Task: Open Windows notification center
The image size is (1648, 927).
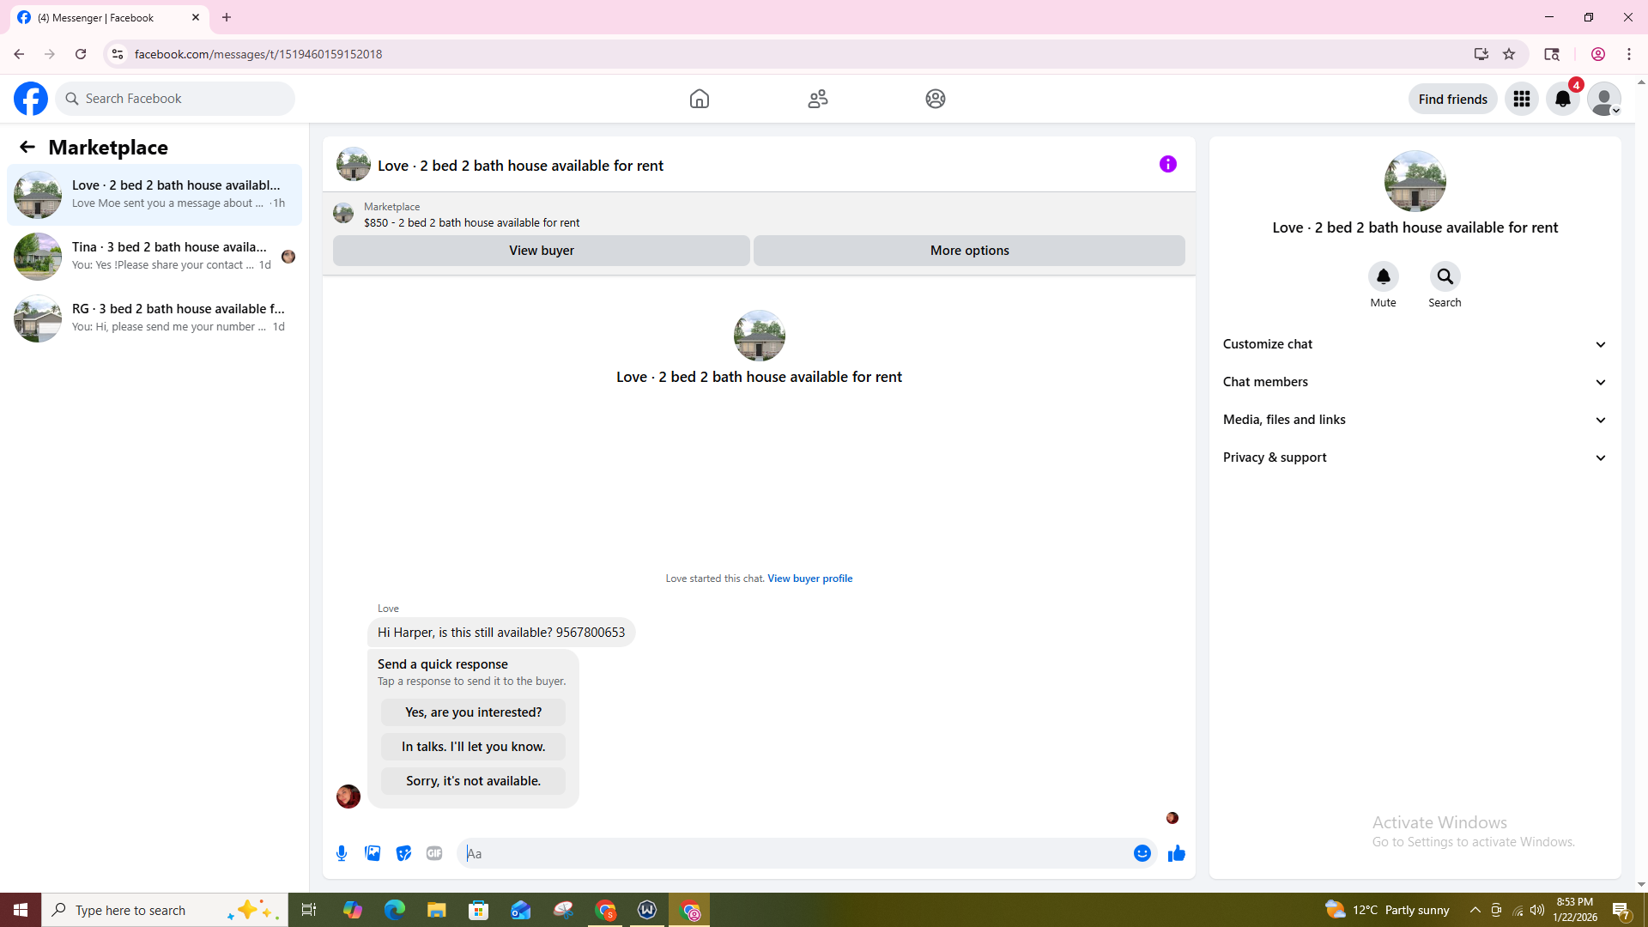Action: (x=1621, y=910)
